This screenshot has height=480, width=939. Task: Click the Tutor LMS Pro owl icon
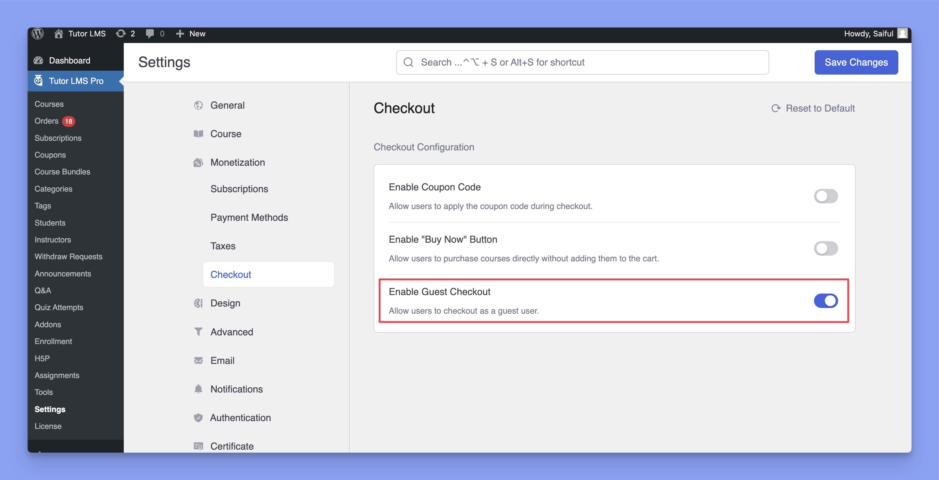[x=38, y=80]
